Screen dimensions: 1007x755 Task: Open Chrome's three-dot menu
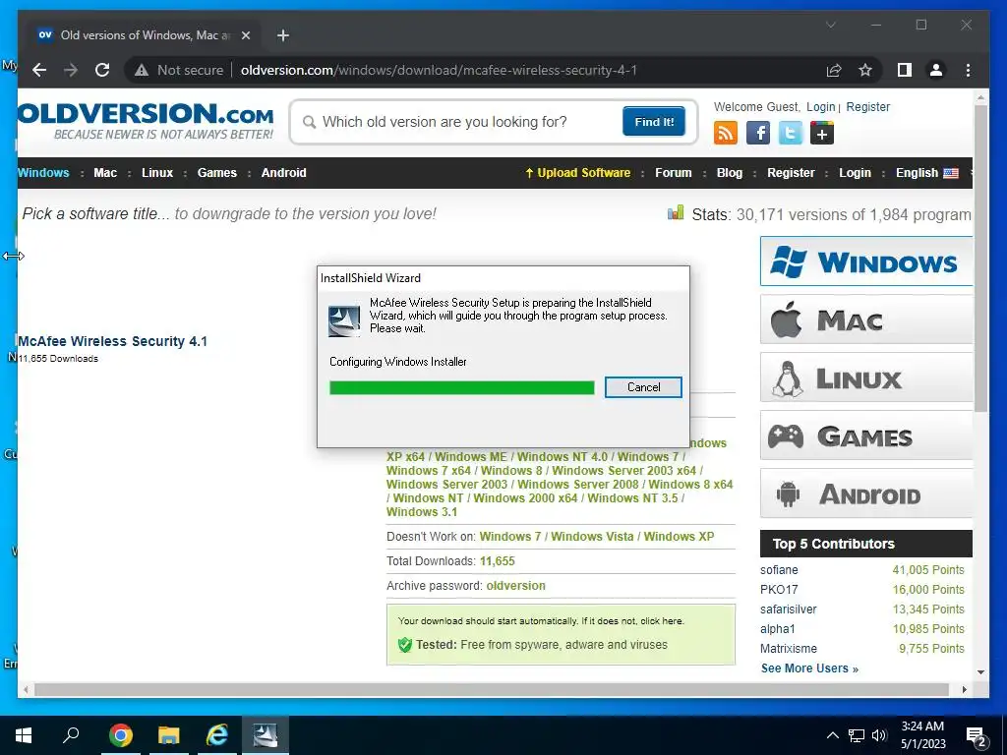point(968,70)
